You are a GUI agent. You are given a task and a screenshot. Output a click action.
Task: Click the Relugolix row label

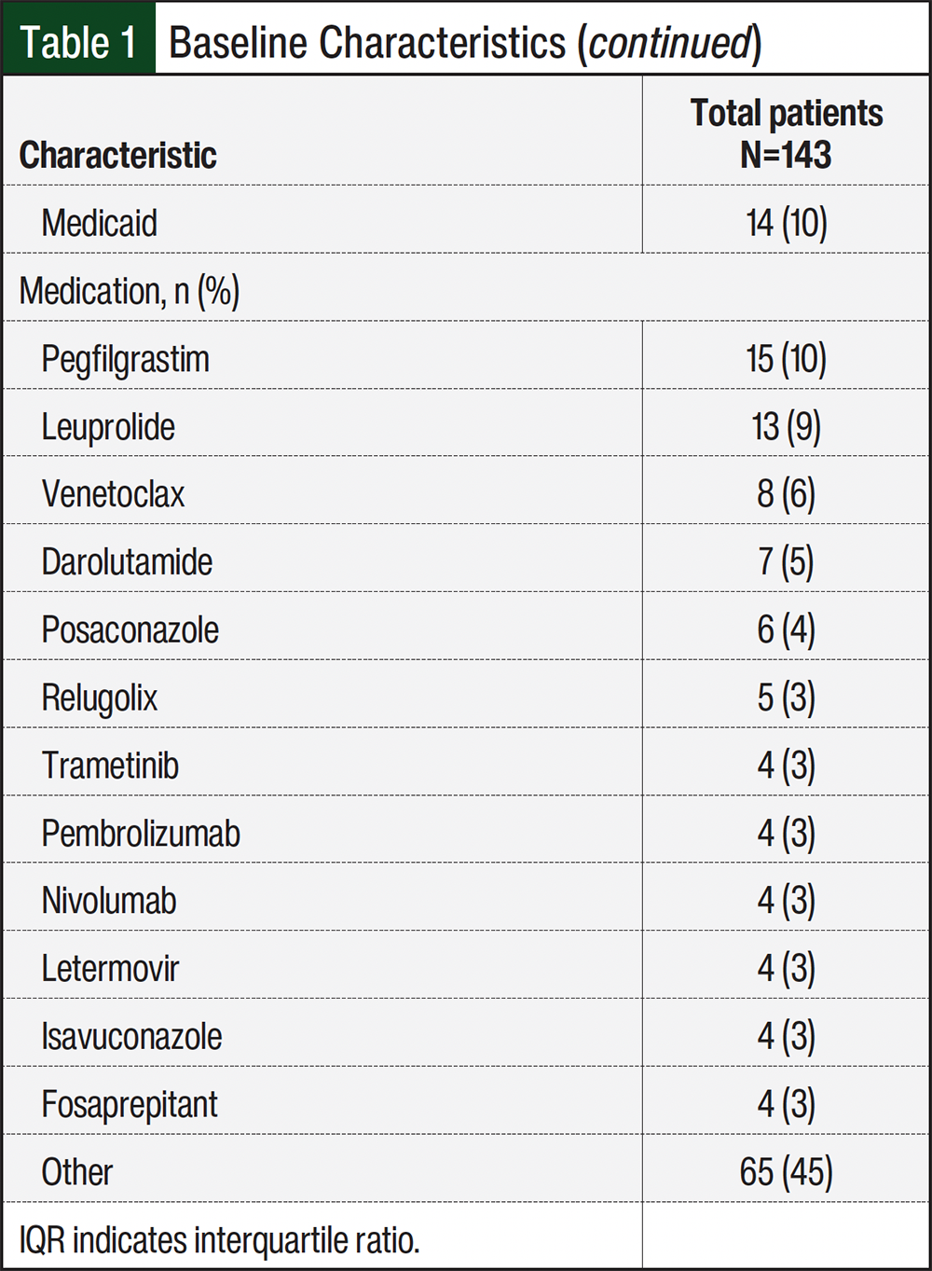(99, 698)
